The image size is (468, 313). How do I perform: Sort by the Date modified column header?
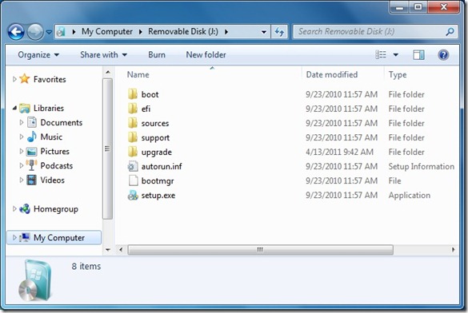332,74
